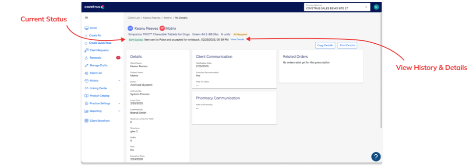Screen dimensions: 473x167
Task: Click the 'No orders exist yet' message
Action: (x=307, y=63)
